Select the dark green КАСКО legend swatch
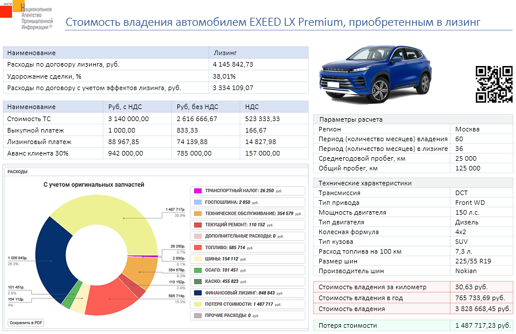Screen dimensions: 516x334 [197, 282]
